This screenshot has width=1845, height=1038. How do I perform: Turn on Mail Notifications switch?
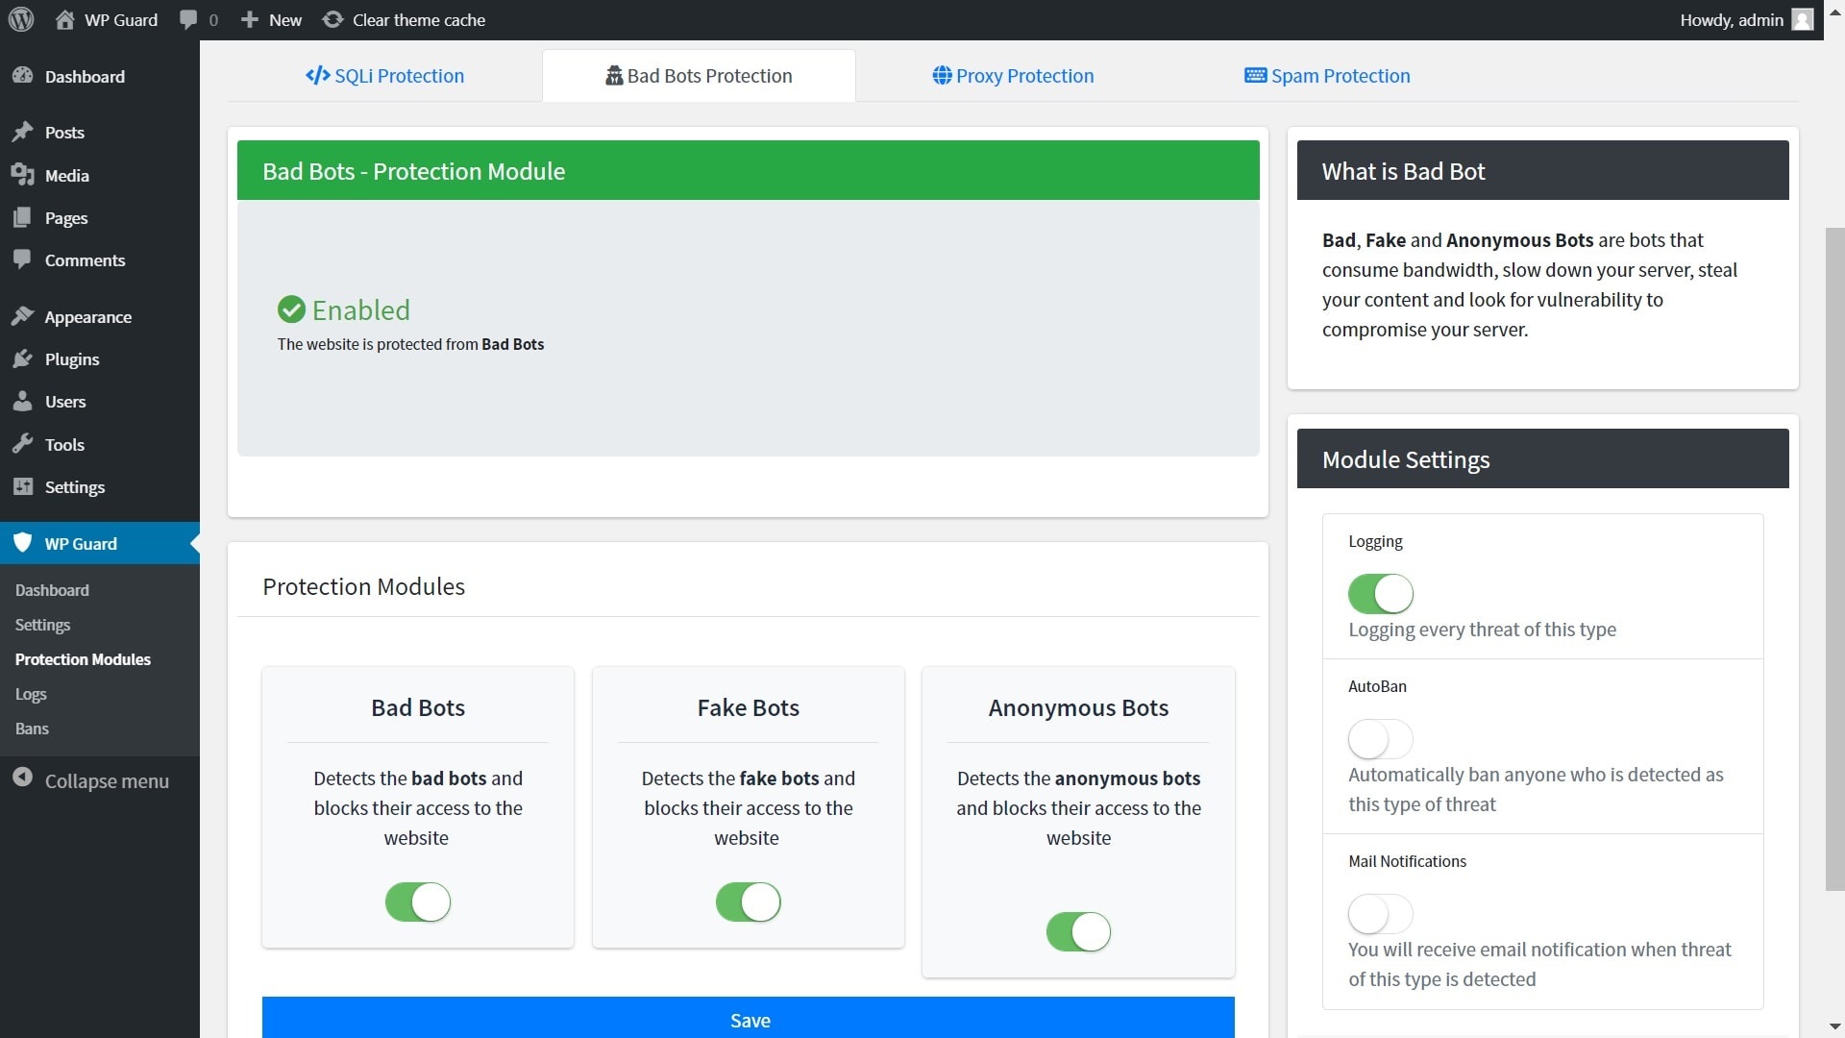pyautogui.click(x=1380, y=914)
